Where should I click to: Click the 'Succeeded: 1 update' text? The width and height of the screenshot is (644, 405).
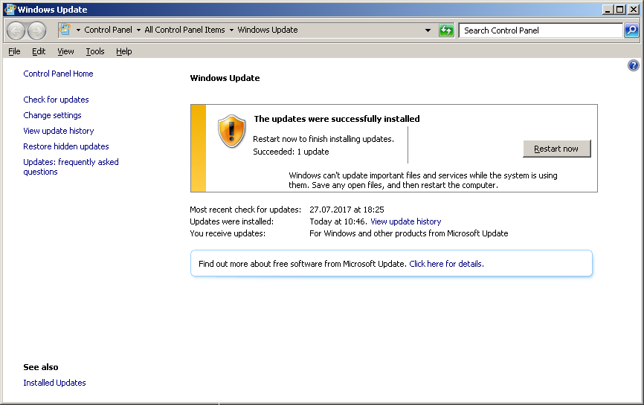291,152
